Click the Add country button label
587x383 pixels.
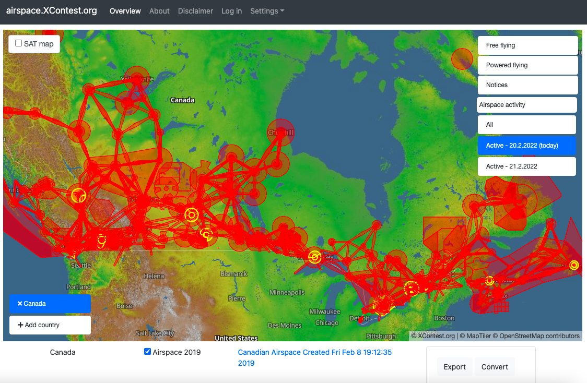click(42, 325)
